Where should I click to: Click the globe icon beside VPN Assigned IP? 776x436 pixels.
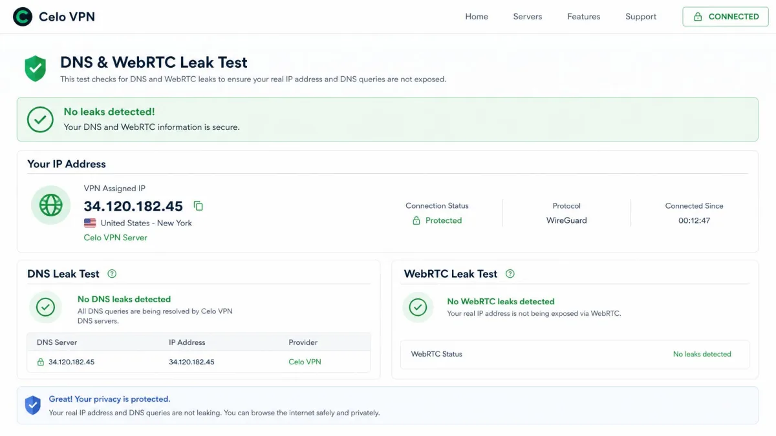(51, 205)
